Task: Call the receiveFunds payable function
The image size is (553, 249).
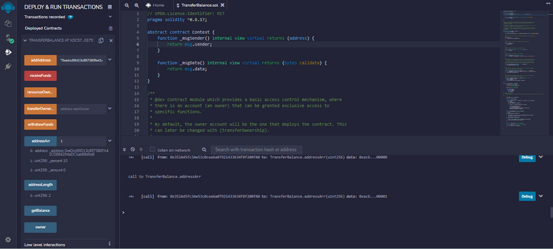Action: coord(40,76)
